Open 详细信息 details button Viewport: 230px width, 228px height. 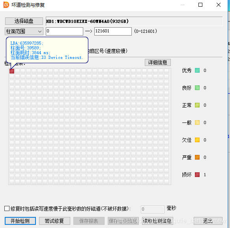(158, 62)
